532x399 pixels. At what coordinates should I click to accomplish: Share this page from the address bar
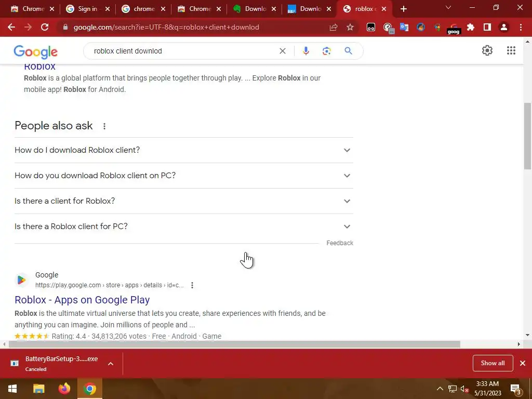point(334,27)
